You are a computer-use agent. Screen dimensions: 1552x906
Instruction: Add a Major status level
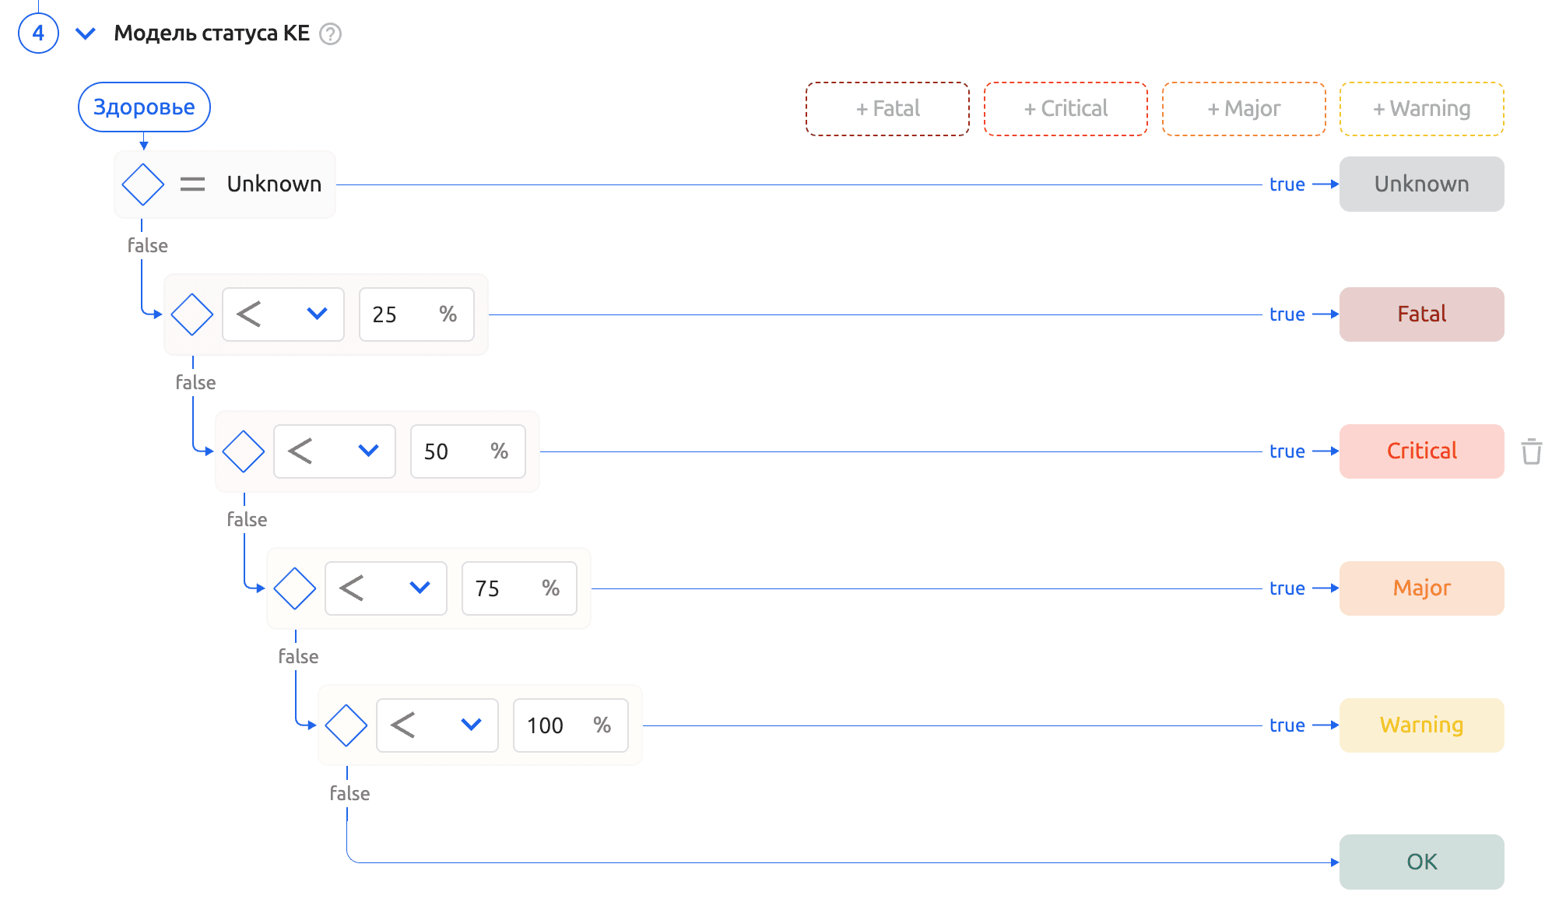pos(1244,109)
